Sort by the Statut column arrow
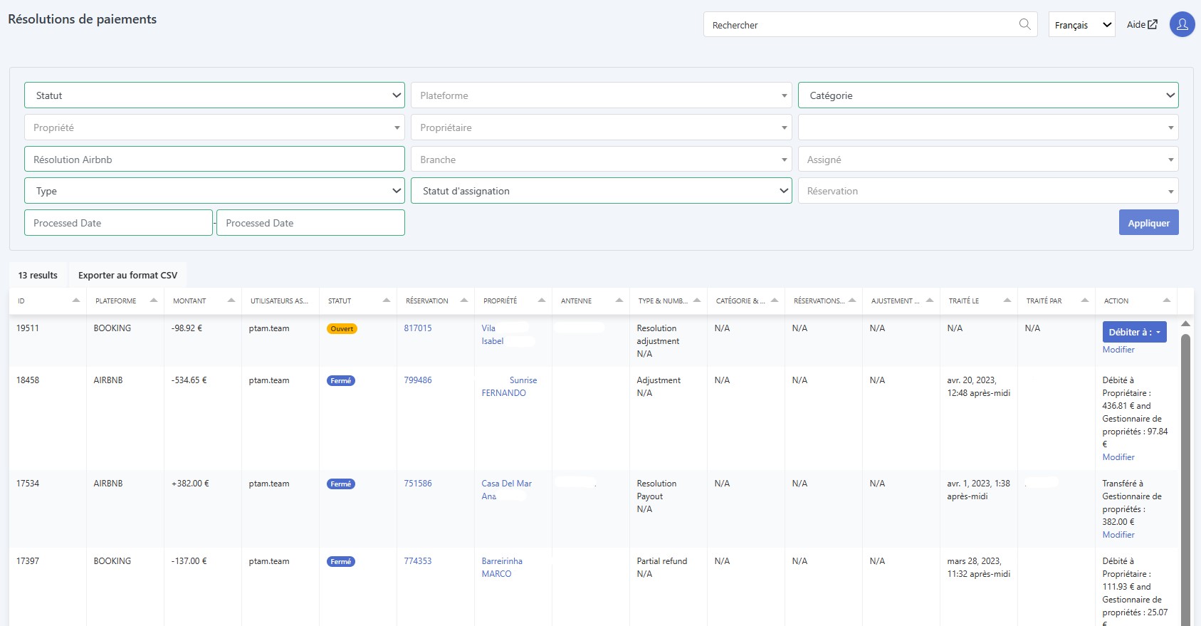The width and height of the screenshot is (1201, 626). pyautogui.click(x=387, y=301)
